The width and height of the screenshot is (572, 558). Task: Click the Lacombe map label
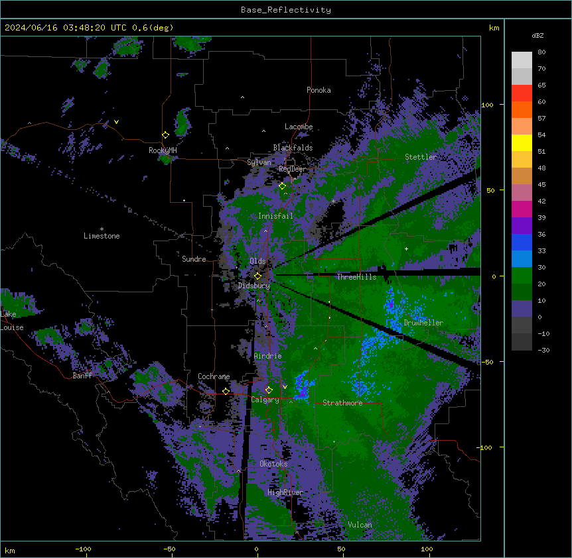tap(299, 127)
